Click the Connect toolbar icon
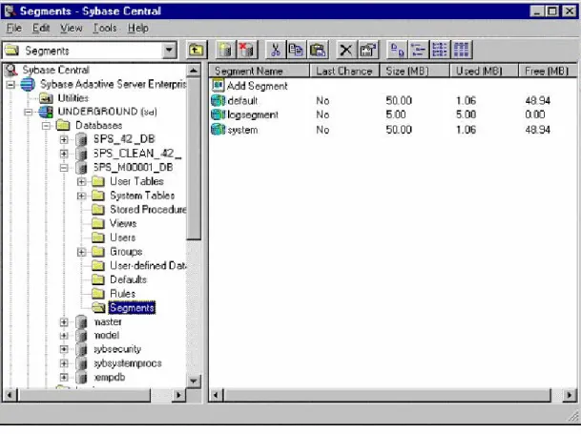Viewport: 581px width, 434px height. tap(226, 50)
